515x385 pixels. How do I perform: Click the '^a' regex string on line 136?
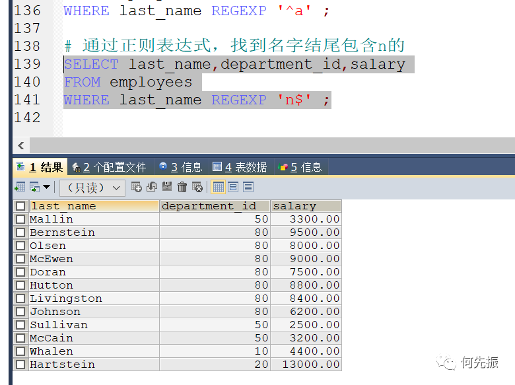[x=294, y=11]
